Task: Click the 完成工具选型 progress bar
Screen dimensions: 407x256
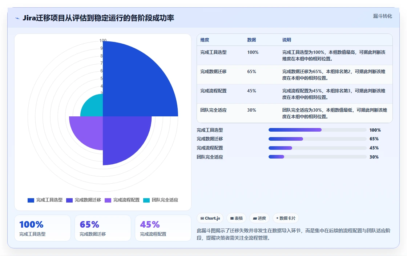Action: (318, 130)
